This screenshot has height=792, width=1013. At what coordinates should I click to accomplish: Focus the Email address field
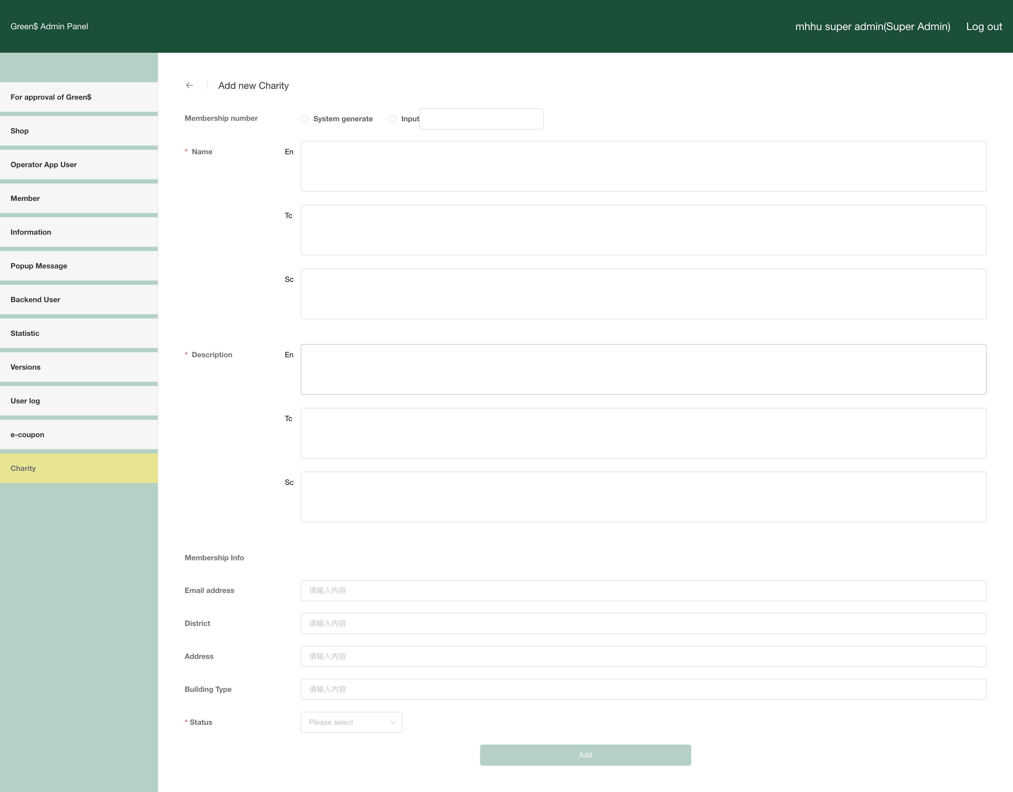(x=643, y=590)
